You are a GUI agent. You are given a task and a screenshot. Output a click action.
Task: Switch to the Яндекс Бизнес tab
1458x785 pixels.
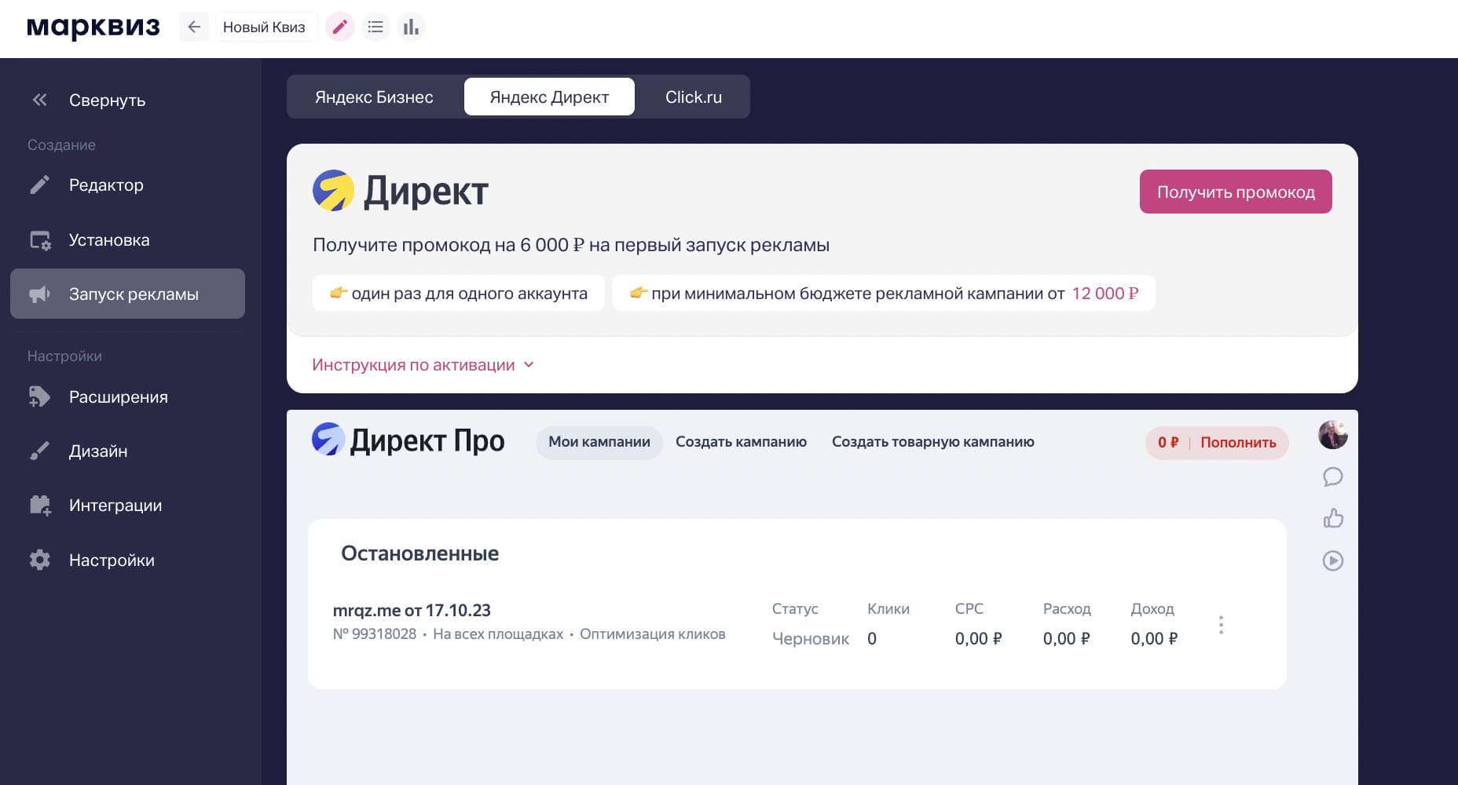[x=374, y=97]
